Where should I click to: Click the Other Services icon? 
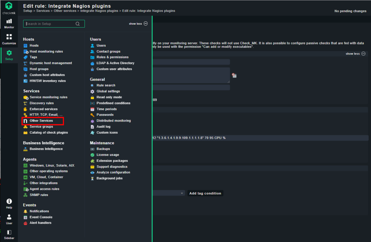[x=25, y=121]
